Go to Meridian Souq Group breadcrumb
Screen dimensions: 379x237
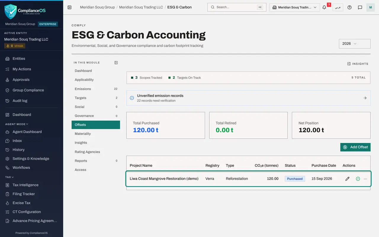pos(97,7)
